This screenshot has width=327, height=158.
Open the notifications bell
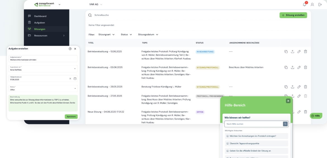tap(304, 4)
